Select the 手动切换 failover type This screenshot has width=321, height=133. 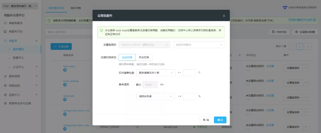tap(144, 57)
